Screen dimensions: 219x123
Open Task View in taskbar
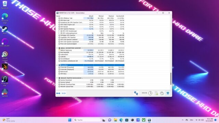[x=104, y=120]
